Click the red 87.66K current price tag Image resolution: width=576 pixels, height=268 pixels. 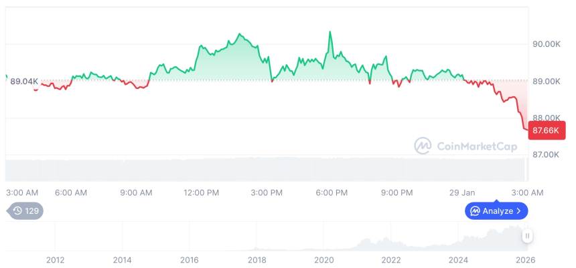click(x=543, y=130)
